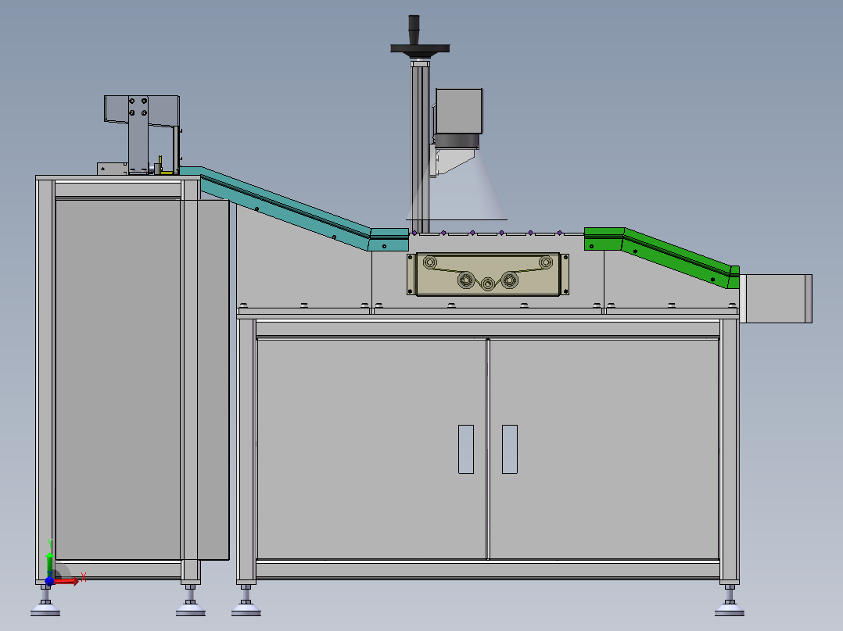The image size is (843, 631).
Task: Select the vertical aluminum lift column
Action: pyautogui.click(x=420, y=146)
